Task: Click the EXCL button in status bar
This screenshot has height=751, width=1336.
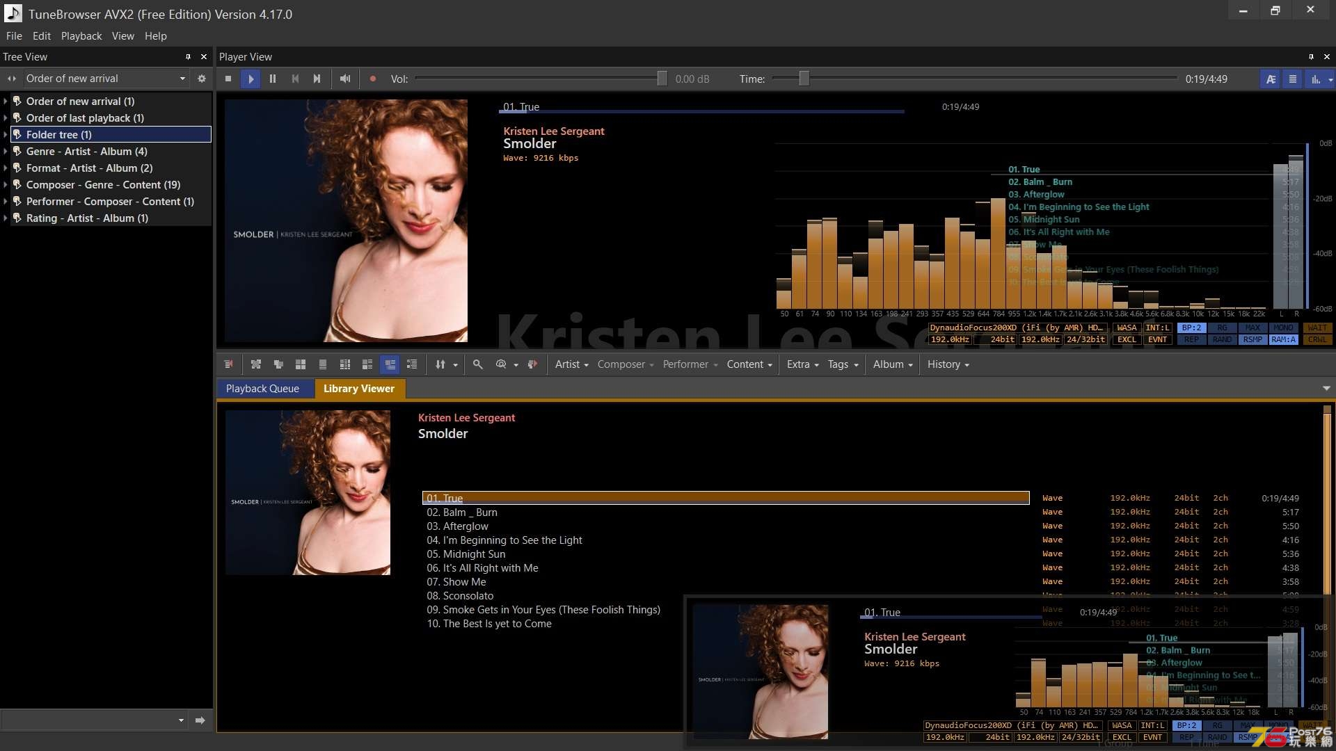Action: [x=1127, y=339]
